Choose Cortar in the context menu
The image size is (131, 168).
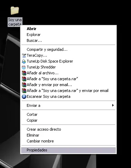(68, 114)
